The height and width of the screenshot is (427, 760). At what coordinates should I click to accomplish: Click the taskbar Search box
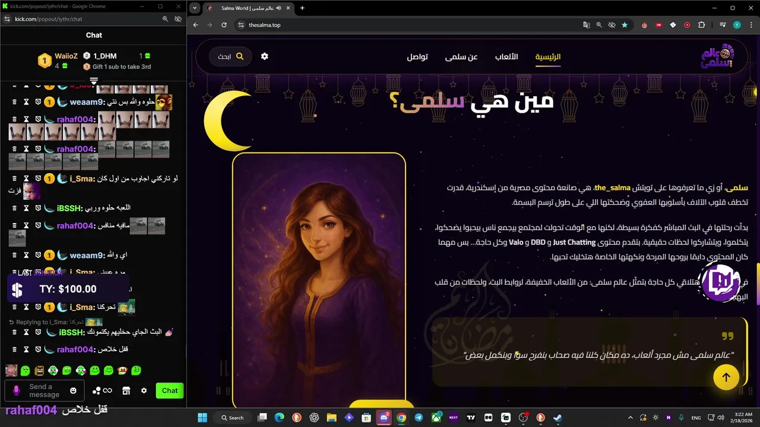point(233,418)
